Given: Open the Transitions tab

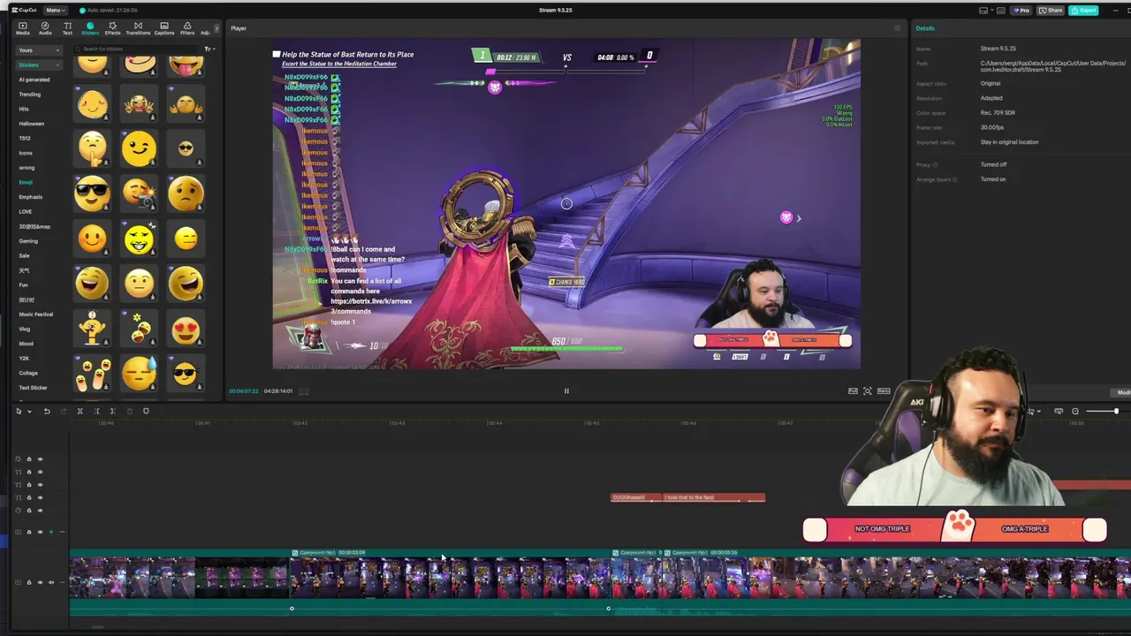Looking at the screenshot, I should point(138,28).
